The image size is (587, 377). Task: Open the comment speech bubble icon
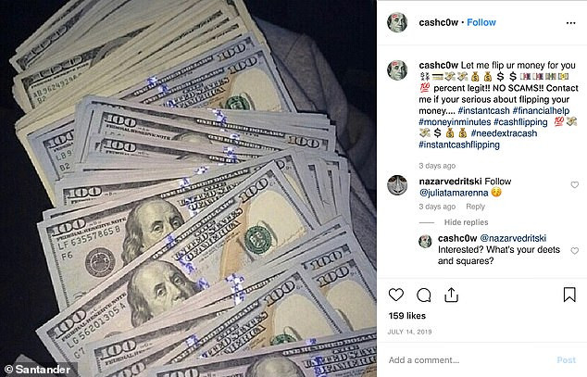coord(424,295)
